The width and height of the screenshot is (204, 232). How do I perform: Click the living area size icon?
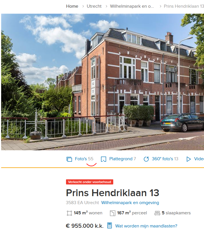pyautogui.click(x=69, y=213)
